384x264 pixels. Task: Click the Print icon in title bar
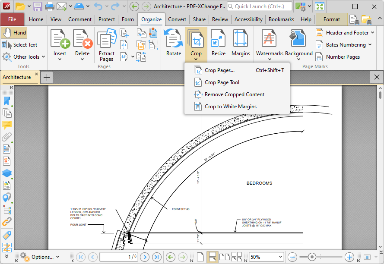(x=50, y=6)
